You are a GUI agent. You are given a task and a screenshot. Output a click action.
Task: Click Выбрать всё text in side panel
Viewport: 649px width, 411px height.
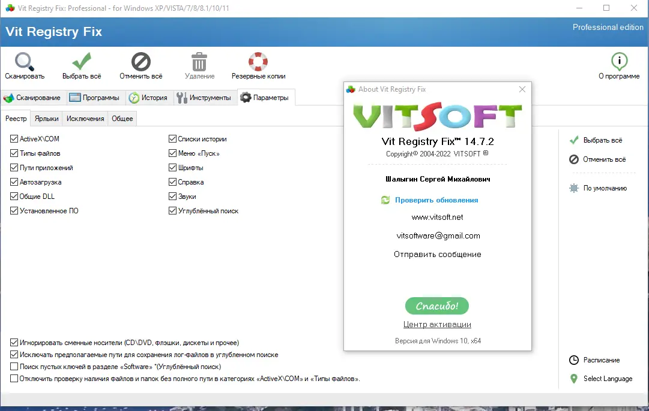tap(603, 140)
